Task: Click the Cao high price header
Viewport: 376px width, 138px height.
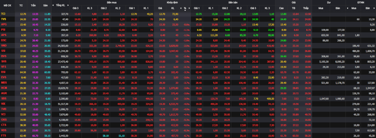Action: (282, 8)
